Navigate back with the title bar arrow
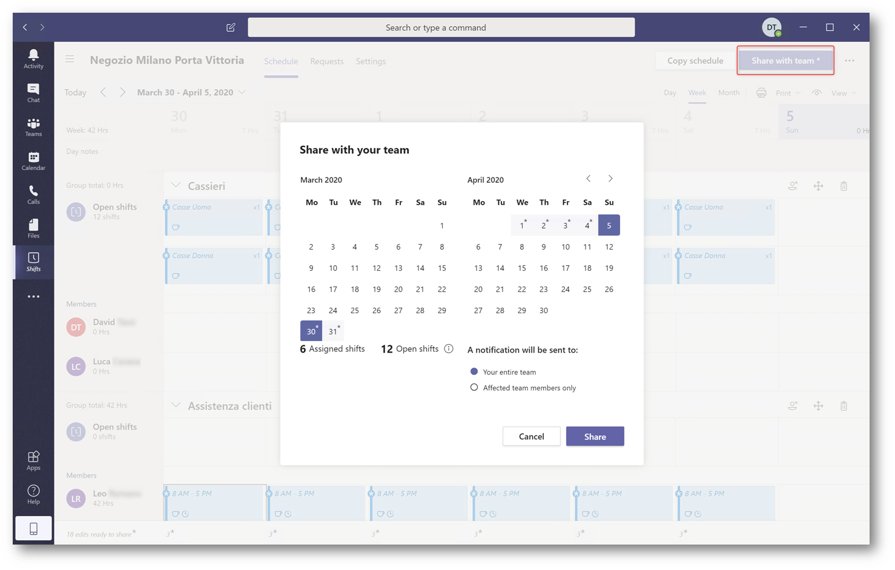 [25, 27]
